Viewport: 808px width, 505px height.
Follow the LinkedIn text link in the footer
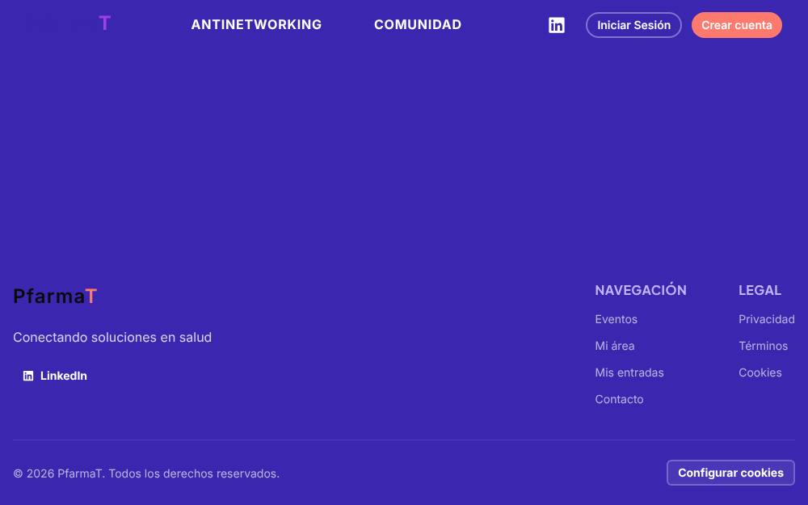click(63, 376)
